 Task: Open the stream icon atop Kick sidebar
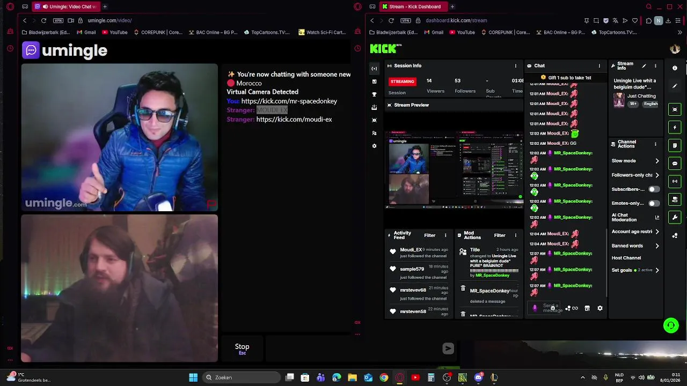(x=374, y=69)
